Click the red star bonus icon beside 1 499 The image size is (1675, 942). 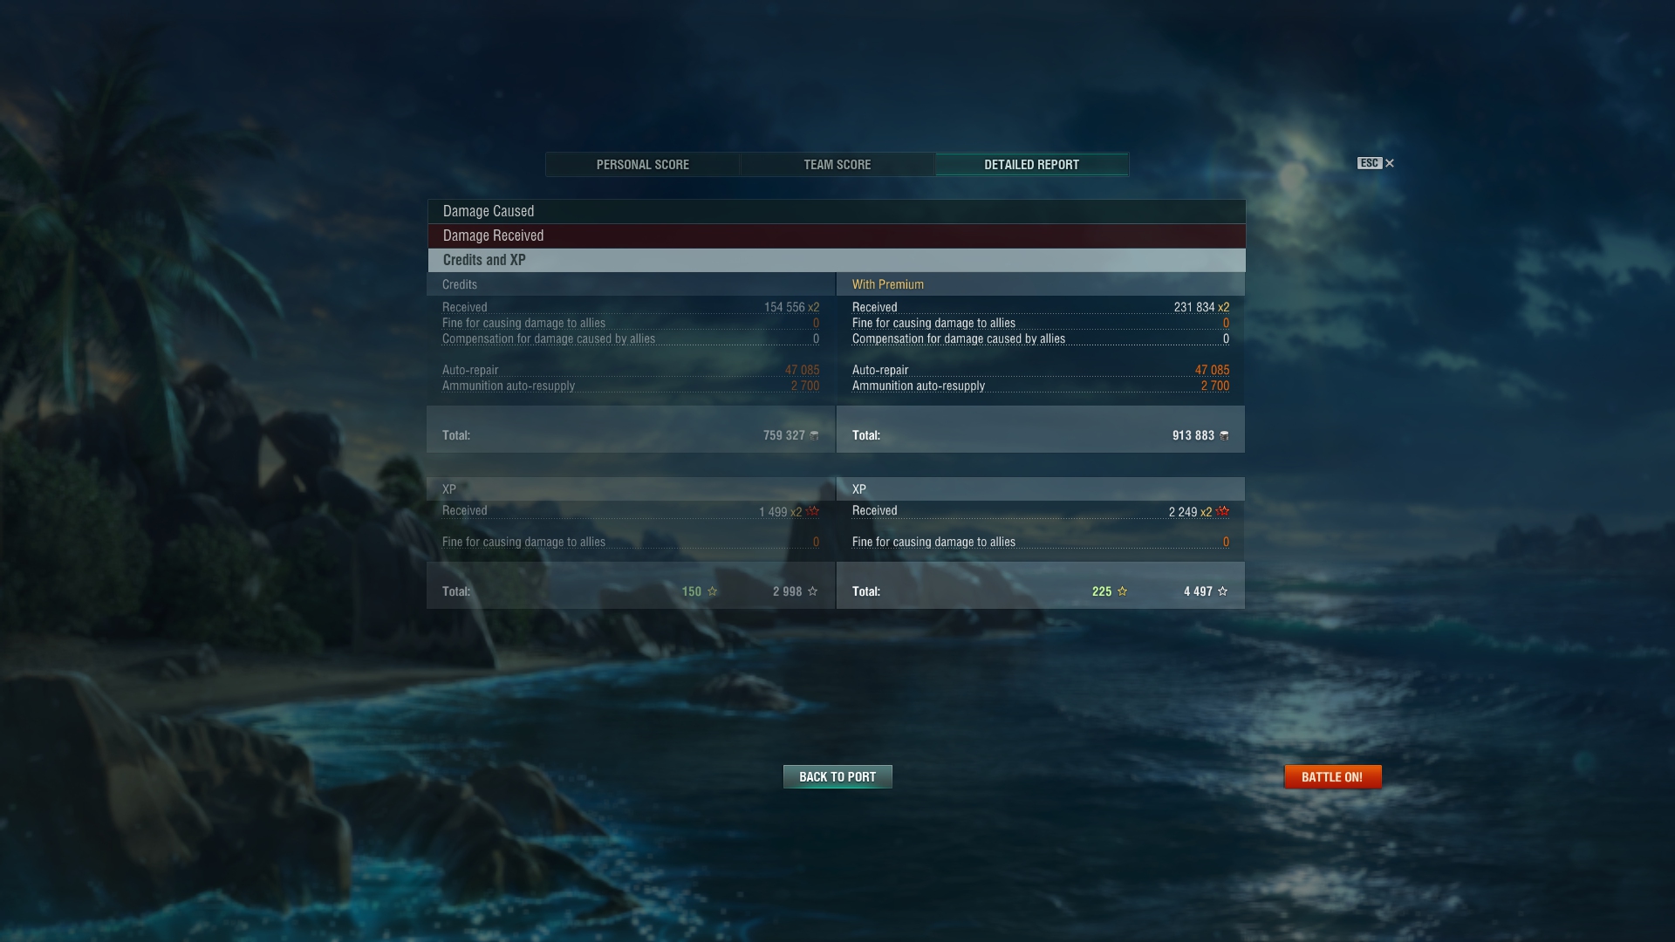[812, 511]
